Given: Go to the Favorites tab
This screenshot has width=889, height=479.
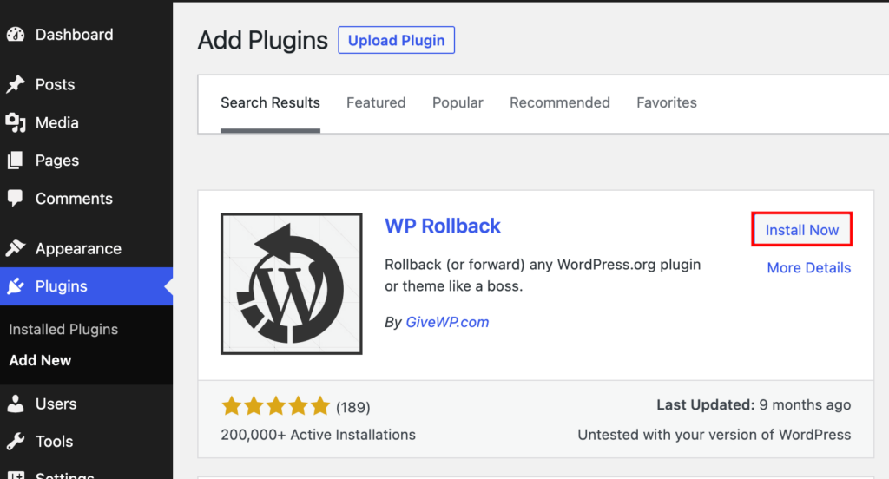Looking at the screenshot, I should click(666, 102).
